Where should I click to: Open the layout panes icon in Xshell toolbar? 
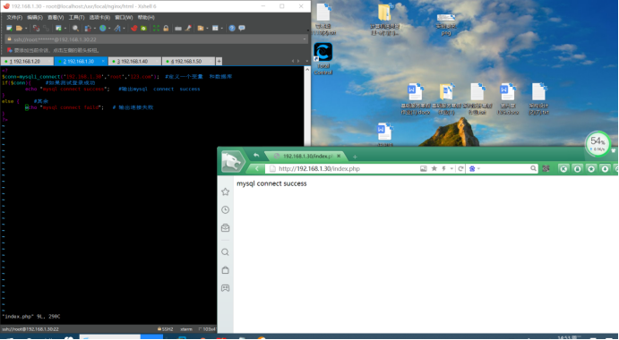click(x=215, y=28)
